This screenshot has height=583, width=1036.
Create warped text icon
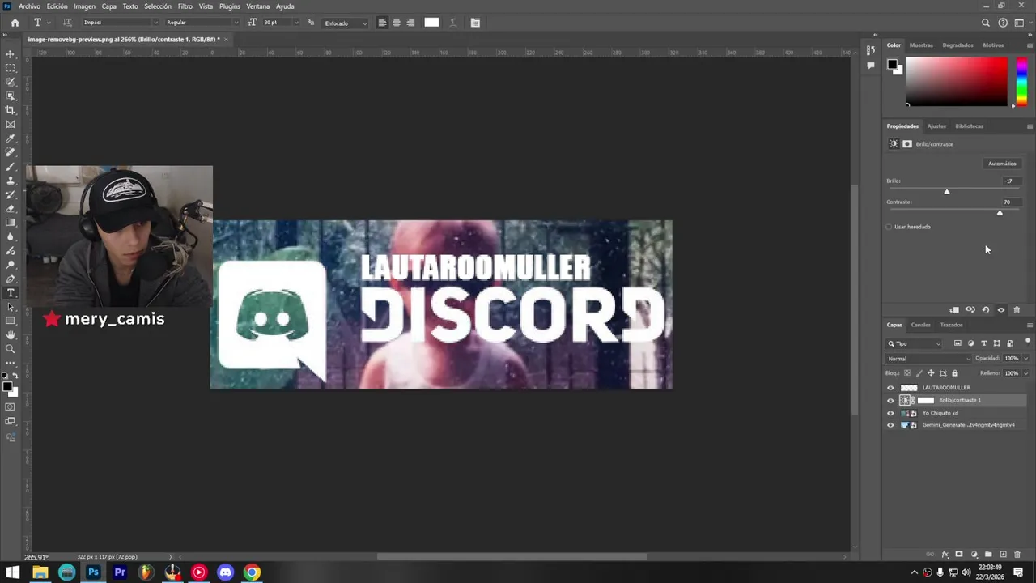[453, 23]
